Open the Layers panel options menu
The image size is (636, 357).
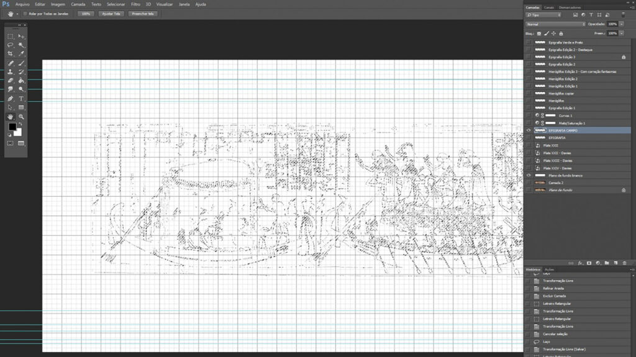[632, 7]
